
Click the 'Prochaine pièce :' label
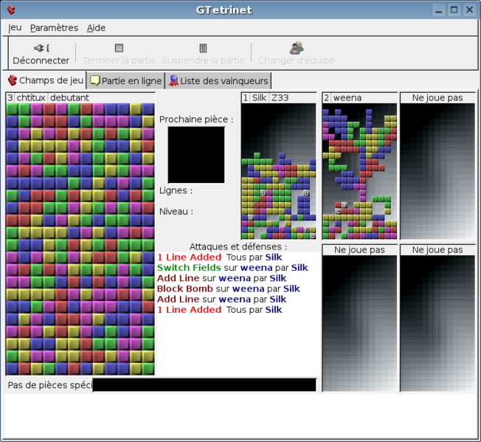click(x=196, y=120)
